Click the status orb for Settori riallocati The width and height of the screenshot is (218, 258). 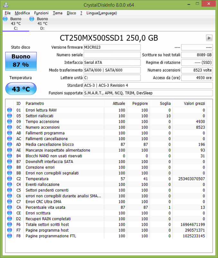point(10,116)
